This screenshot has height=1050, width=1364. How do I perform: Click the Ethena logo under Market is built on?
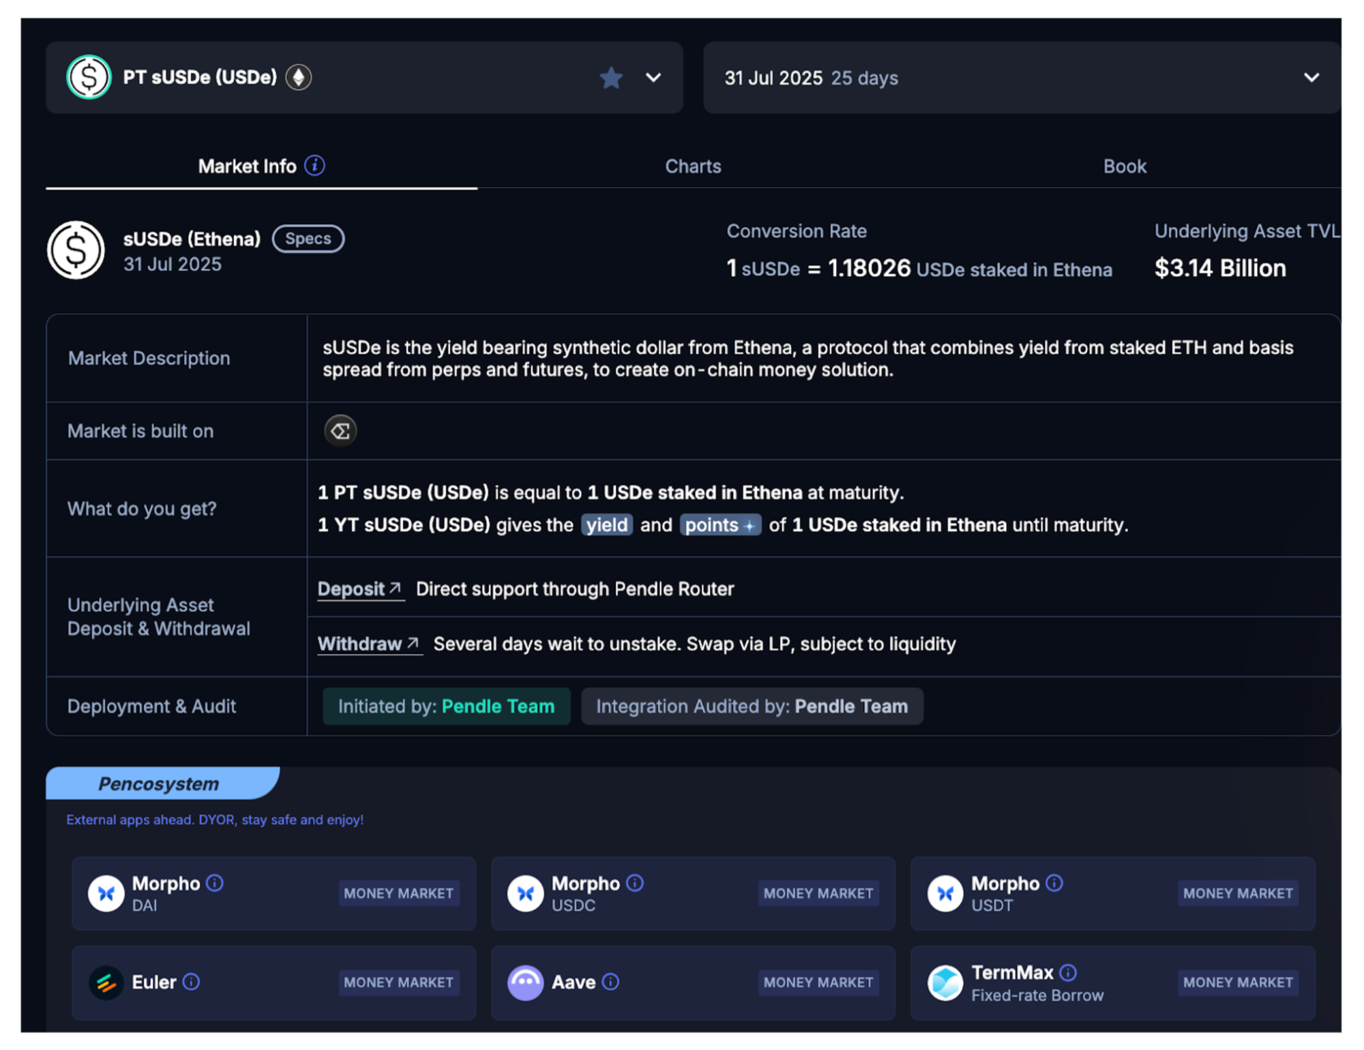coord(340,431)
